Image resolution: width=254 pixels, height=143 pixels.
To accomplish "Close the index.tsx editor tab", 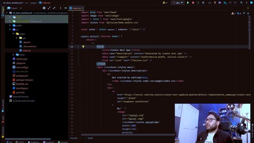I will coord(83,8).
